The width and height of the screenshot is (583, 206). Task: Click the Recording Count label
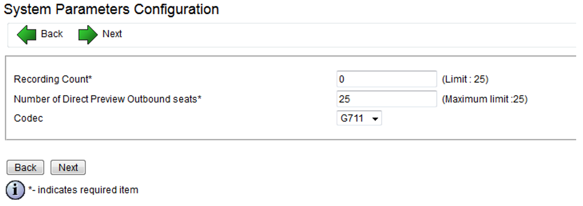(53, 80)
